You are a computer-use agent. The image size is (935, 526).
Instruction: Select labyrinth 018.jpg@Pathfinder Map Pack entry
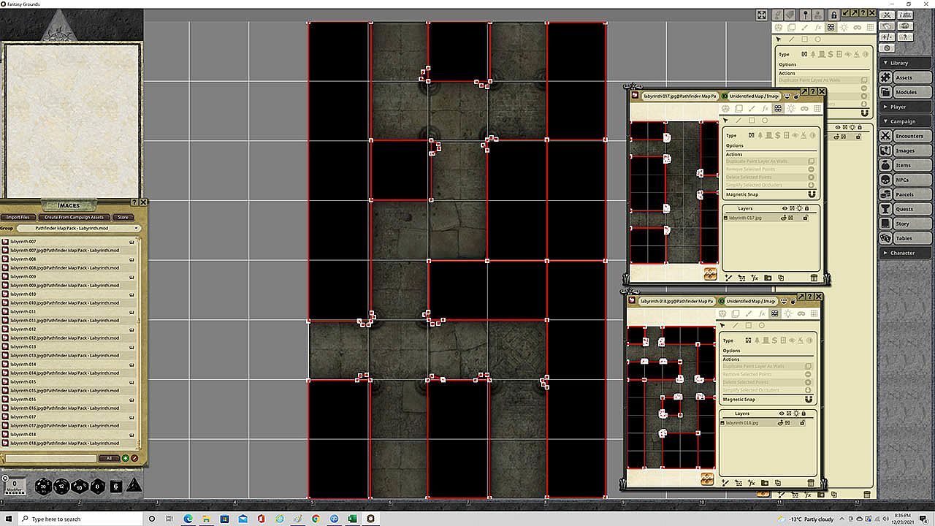pyautogui.click(x=70, y=443)
